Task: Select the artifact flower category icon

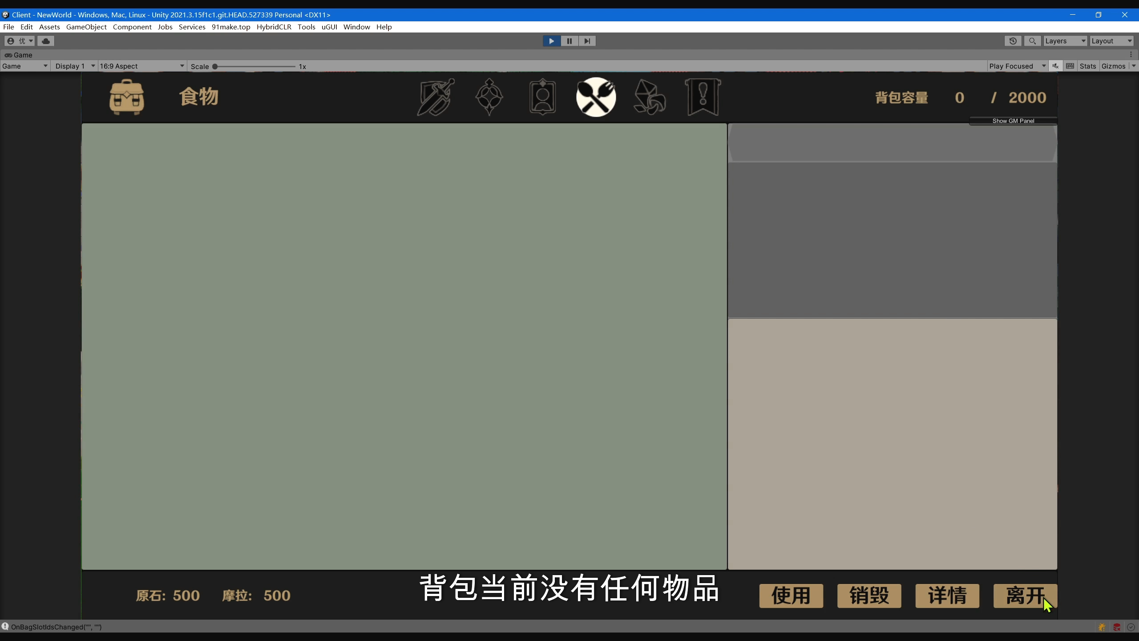Action: [x=489, y=97]
